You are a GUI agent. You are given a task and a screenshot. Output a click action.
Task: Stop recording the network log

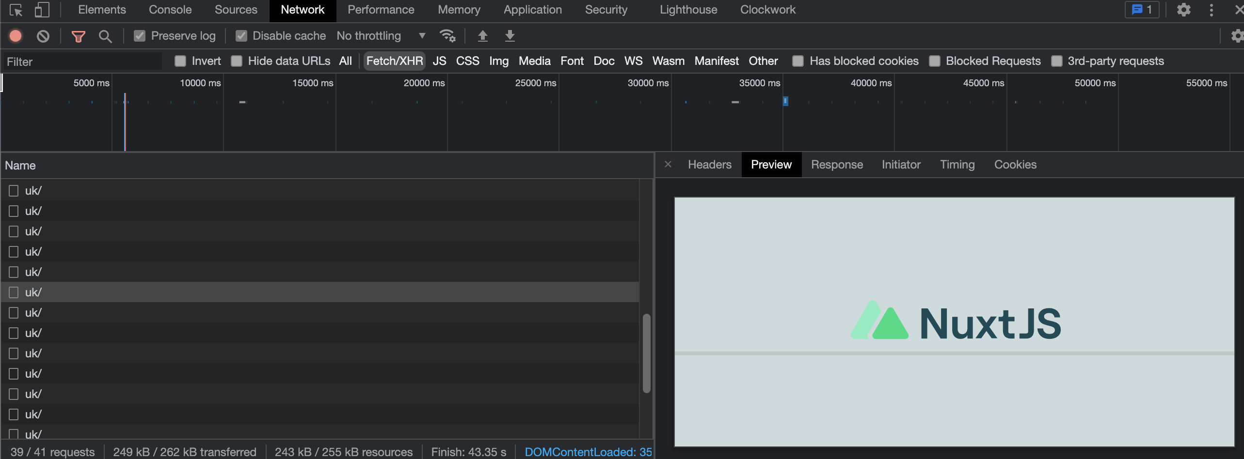[x=16, y=36]
